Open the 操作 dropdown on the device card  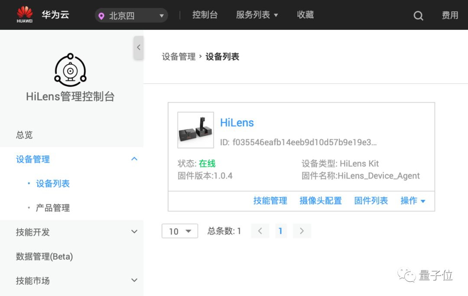click(413, 201)
